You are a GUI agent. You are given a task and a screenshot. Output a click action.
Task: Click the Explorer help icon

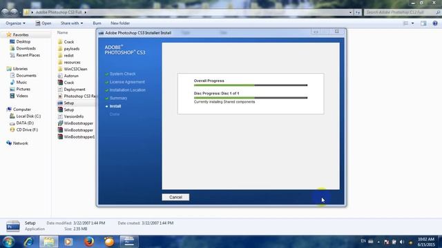[435, 23]
